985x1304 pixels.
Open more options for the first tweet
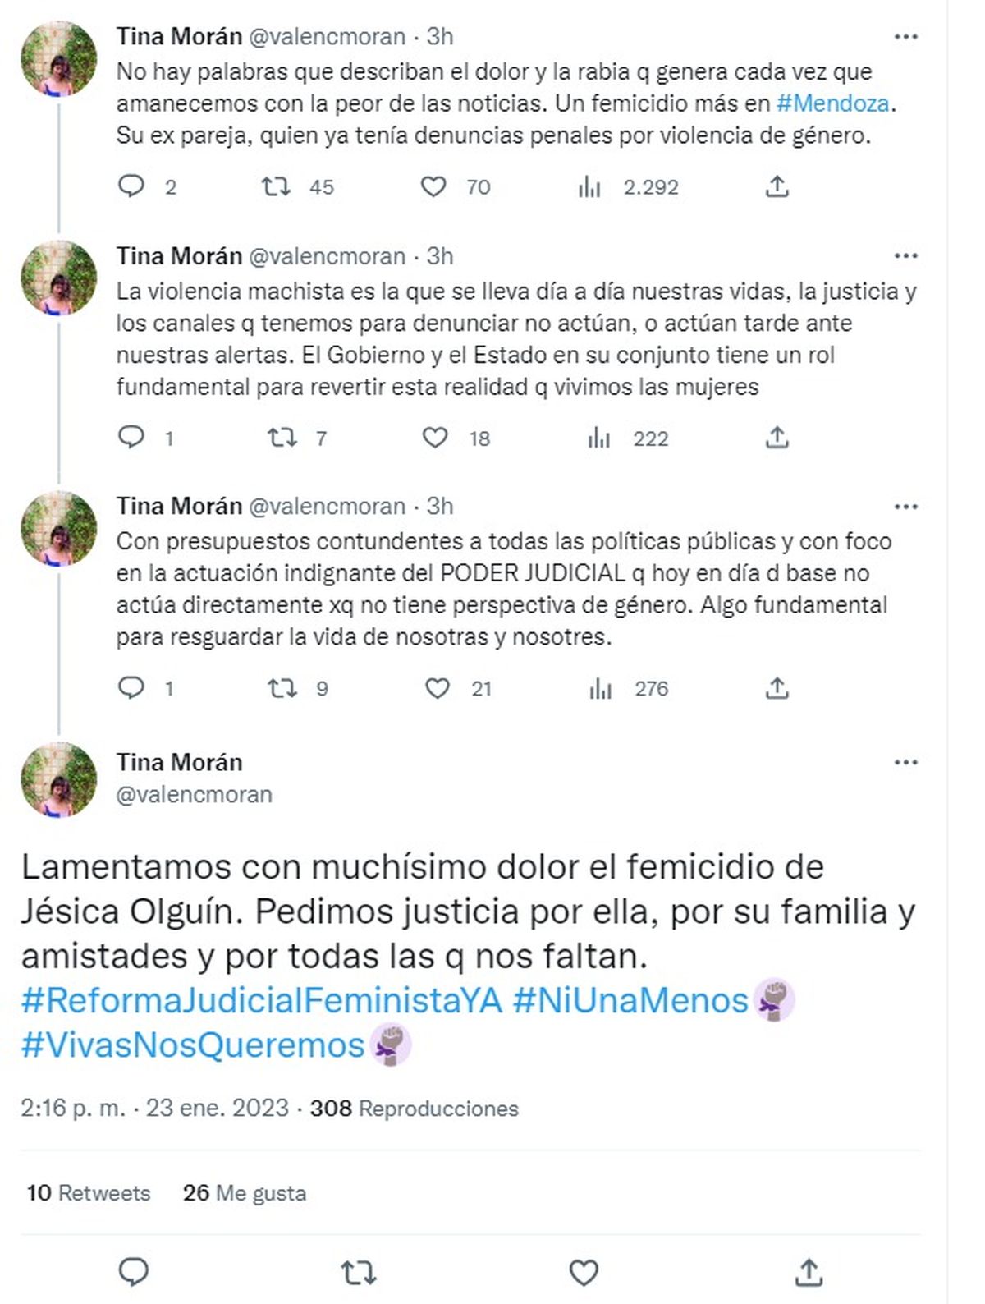point(905,37)
